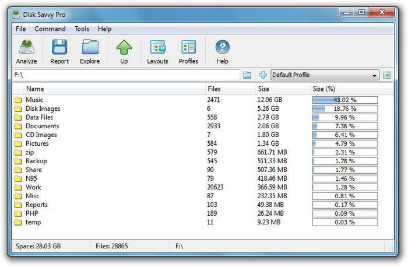
Task: Select the Work folder name
Action: [x=33, y=187]
